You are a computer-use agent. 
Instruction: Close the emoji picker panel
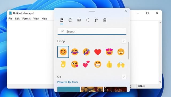click(x=126, y=11)
